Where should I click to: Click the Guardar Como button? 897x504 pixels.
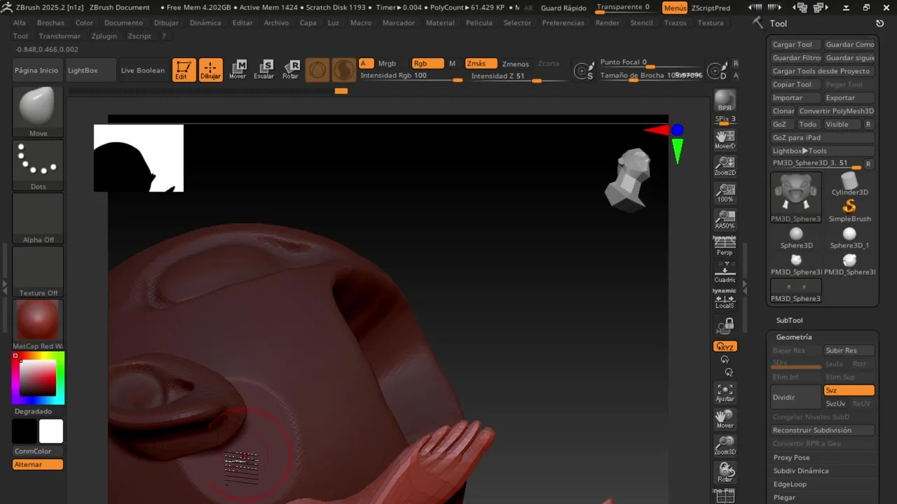coord(849,44)
